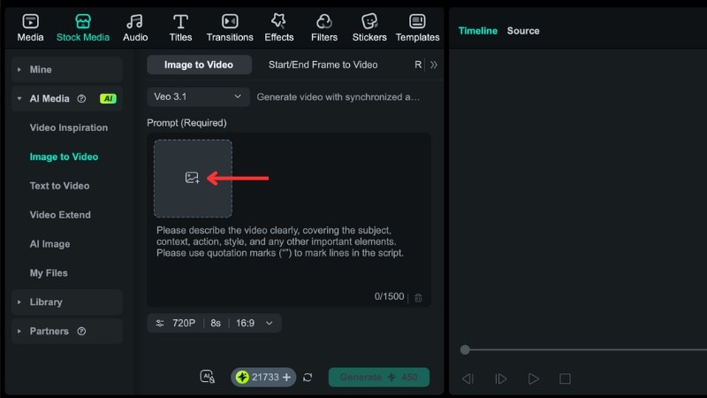Image resolution: width=707 pixels, height=398 pixels.
Task: Step to next frame in preview
Action: tap(500, 379)
